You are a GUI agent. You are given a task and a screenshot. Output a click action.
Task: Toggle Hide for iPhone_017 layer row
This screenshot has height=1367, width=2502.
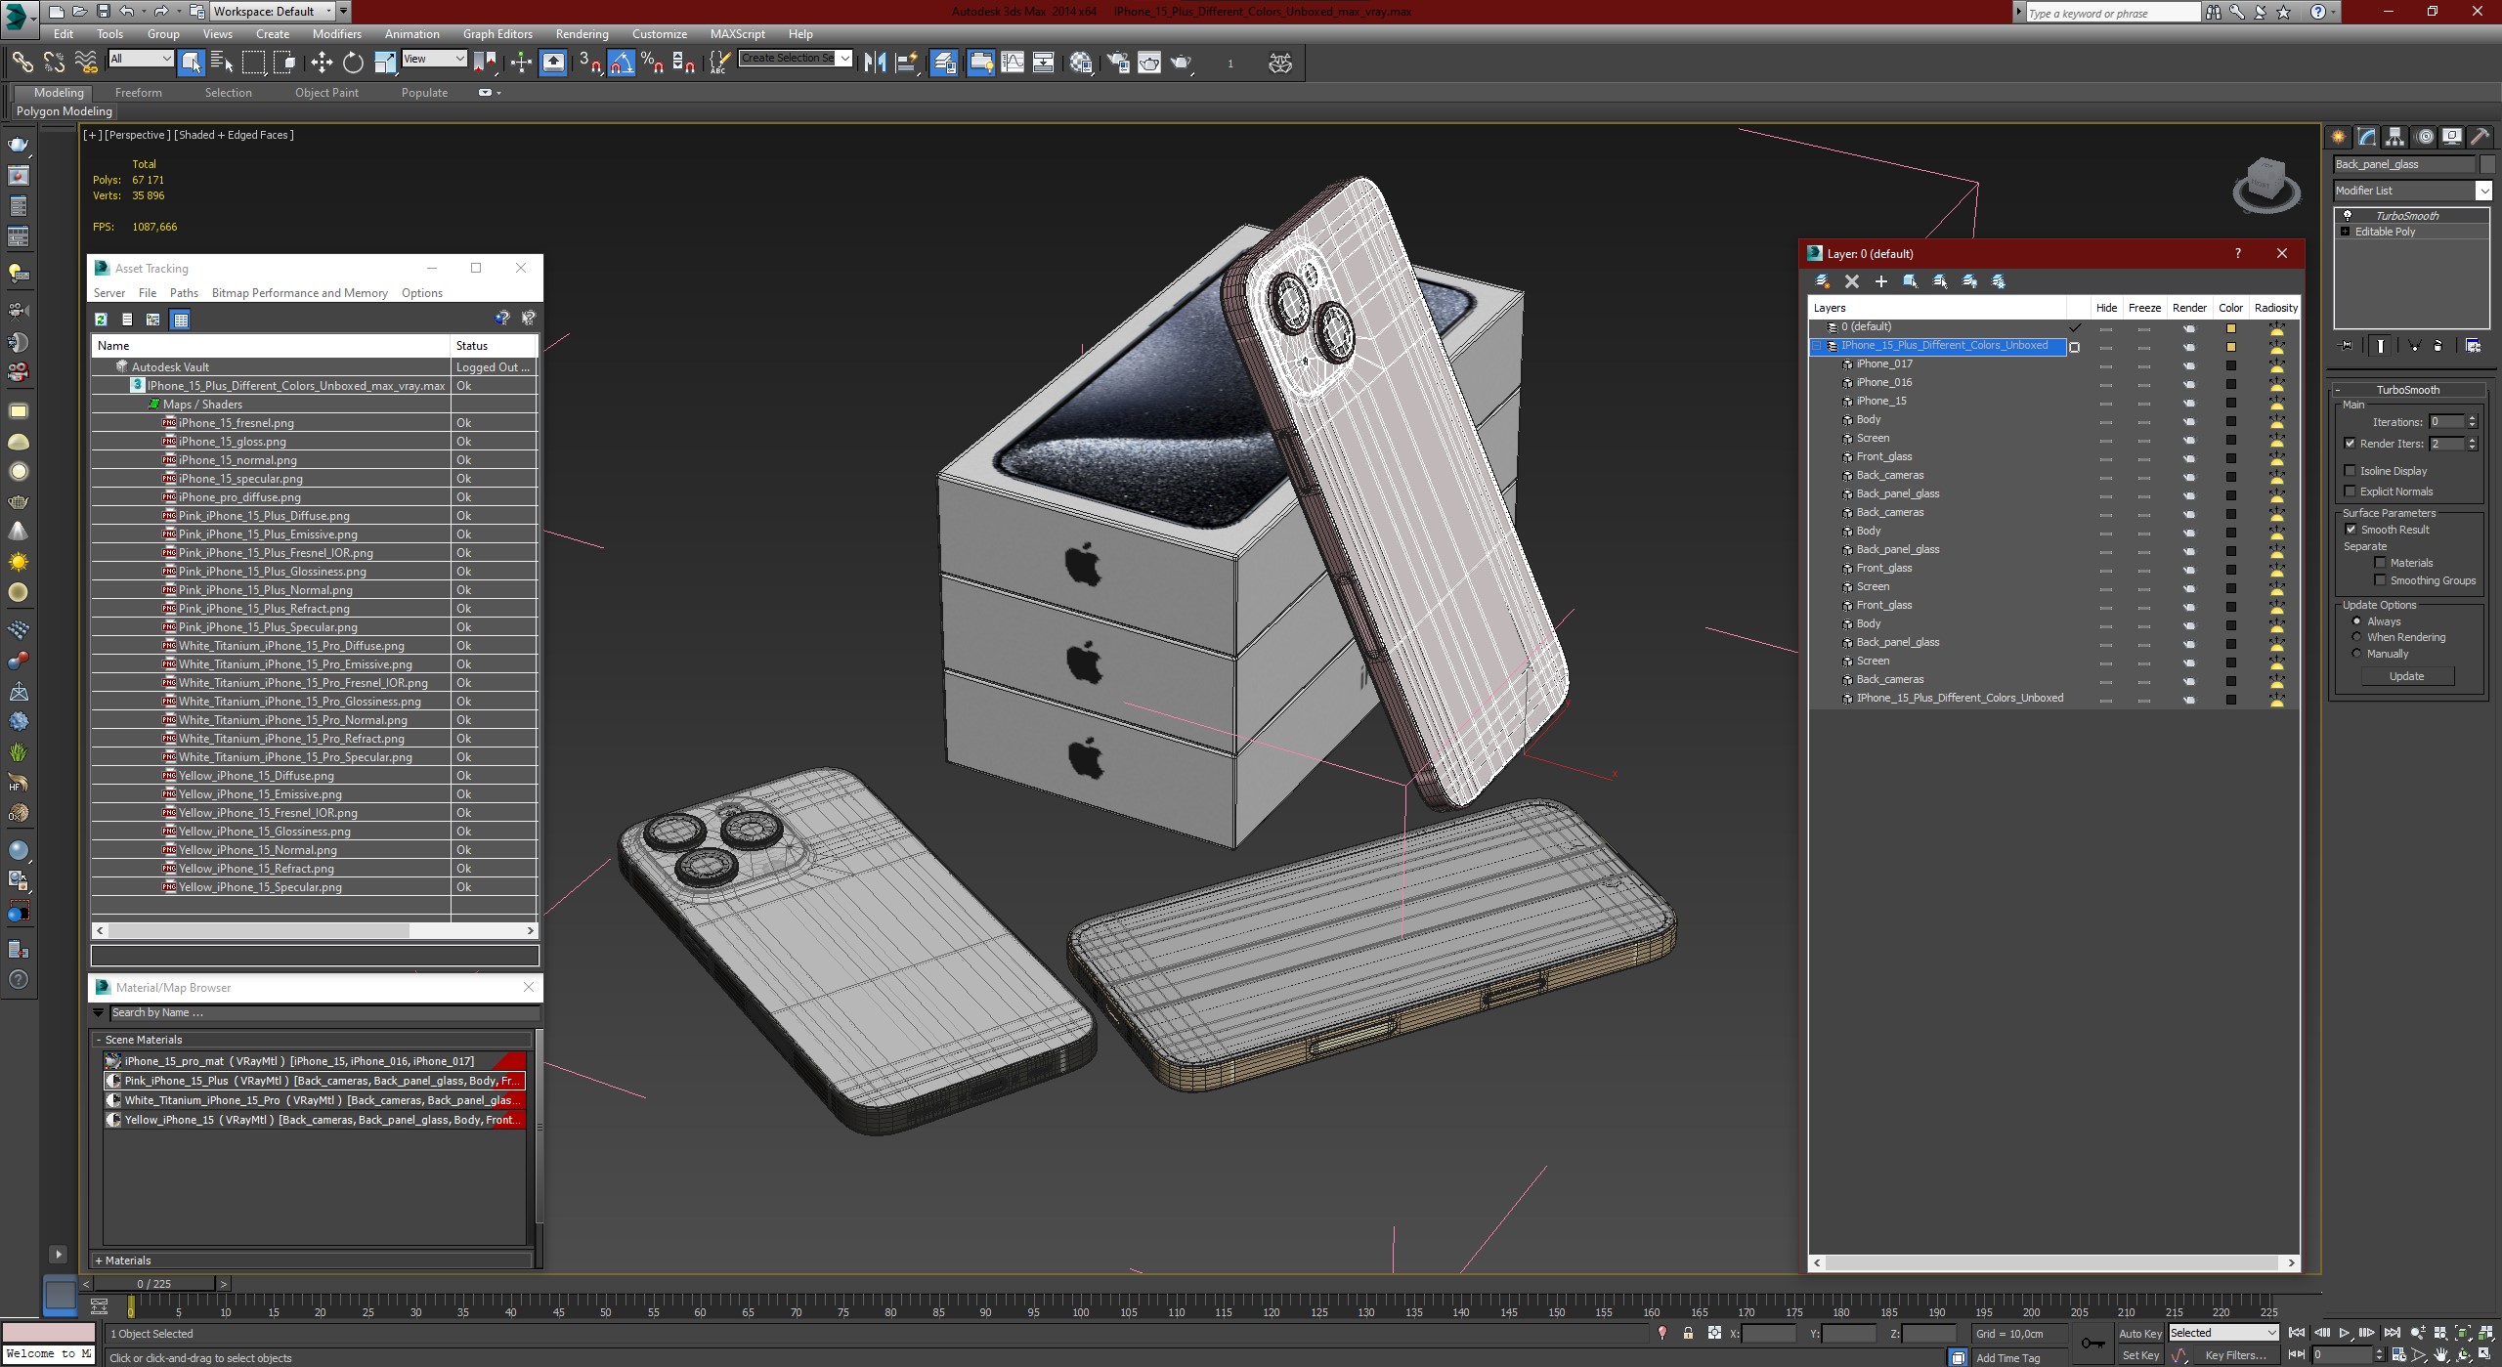click(2106, 364)
